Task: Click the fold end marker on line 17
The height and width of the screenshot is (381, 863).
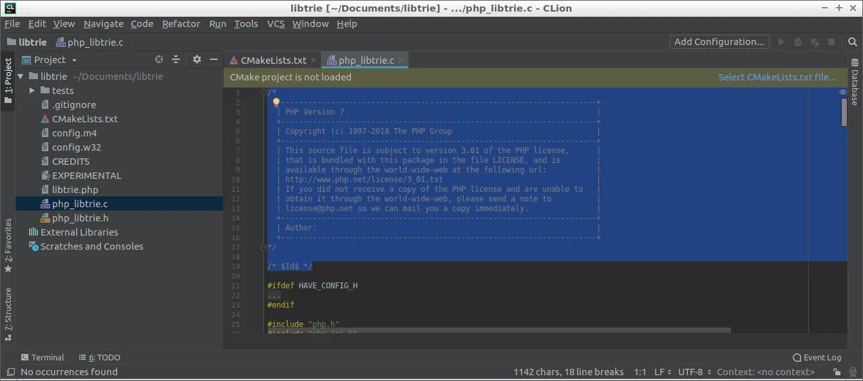Action: [263, 247]
